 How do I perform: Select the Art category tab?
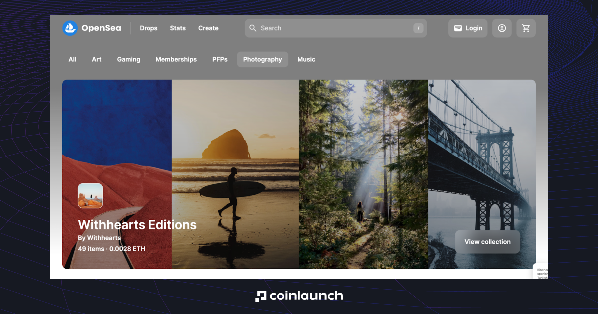(97, 59)
